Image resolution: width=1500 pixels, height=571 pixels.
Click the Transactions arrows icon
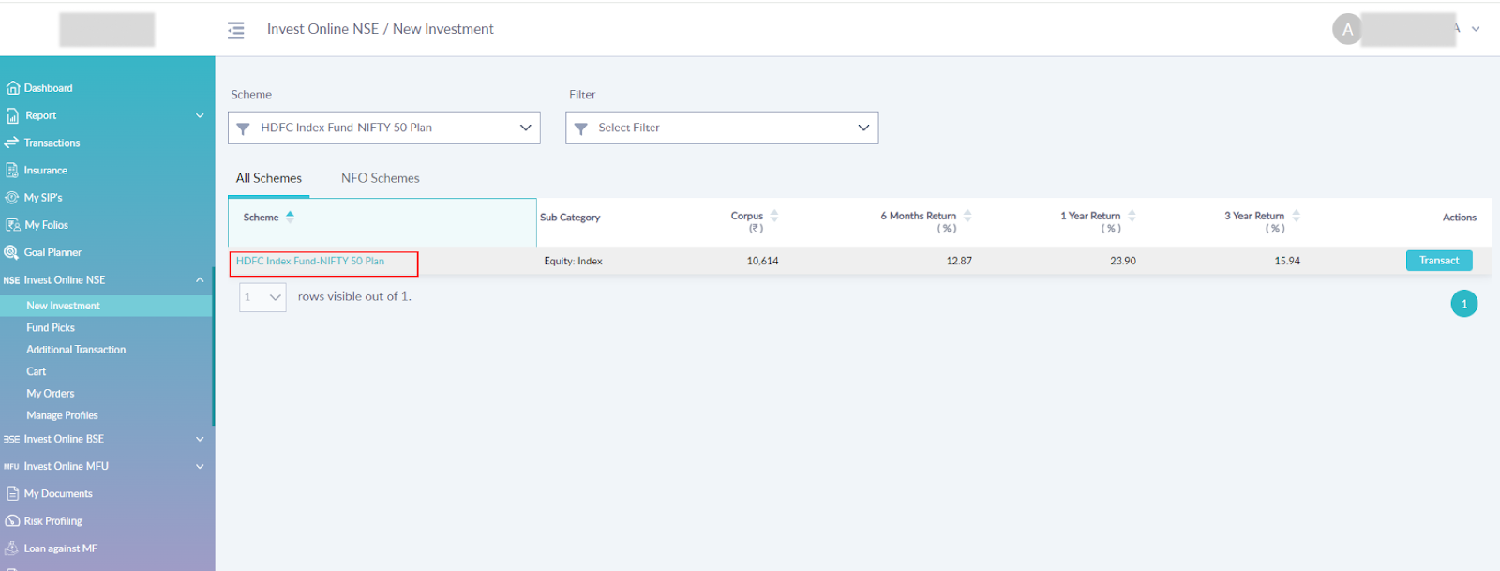[11, 143]
